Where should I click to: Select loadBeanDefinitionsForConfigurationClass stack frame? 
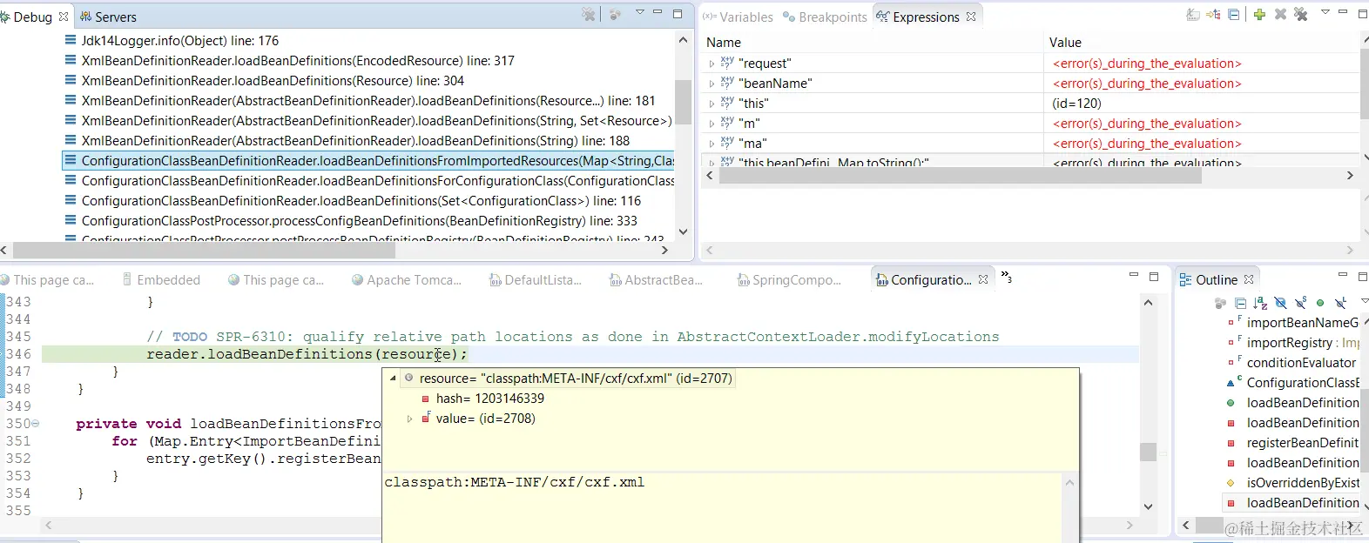click(x=369, y=180)
